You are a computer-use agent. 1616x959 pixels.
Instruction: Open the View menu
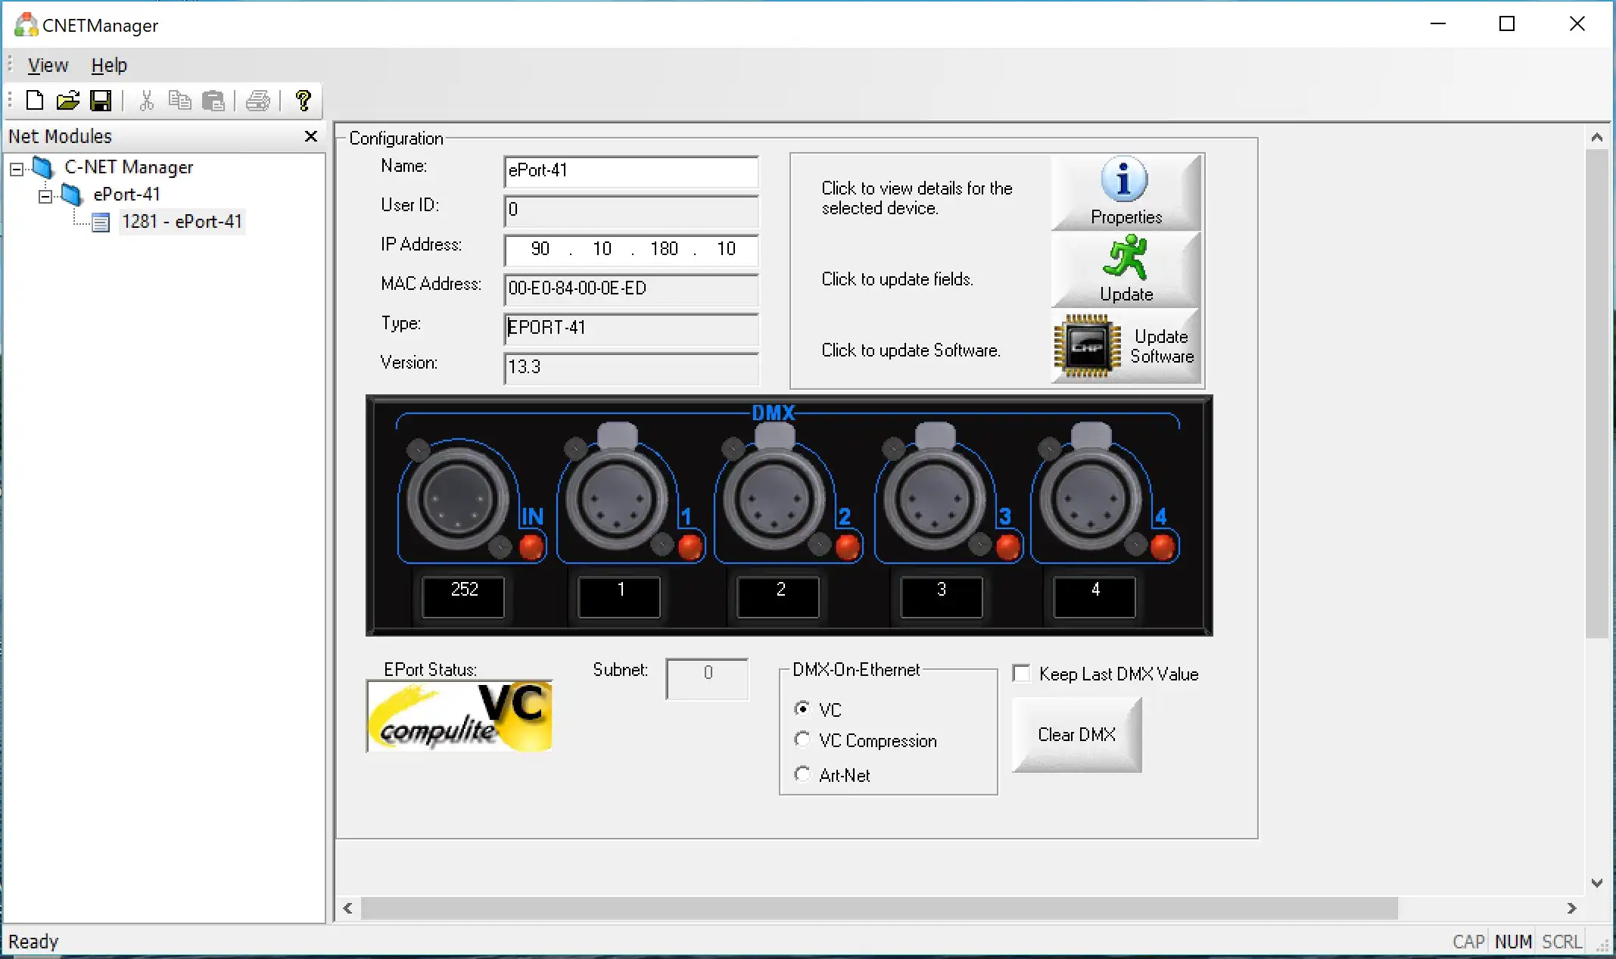point(48,65)
